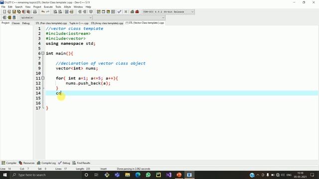This screenshot has width=319, height=179.
Task: Click the Indent toolbar icon
Action: tap(80, 12)
